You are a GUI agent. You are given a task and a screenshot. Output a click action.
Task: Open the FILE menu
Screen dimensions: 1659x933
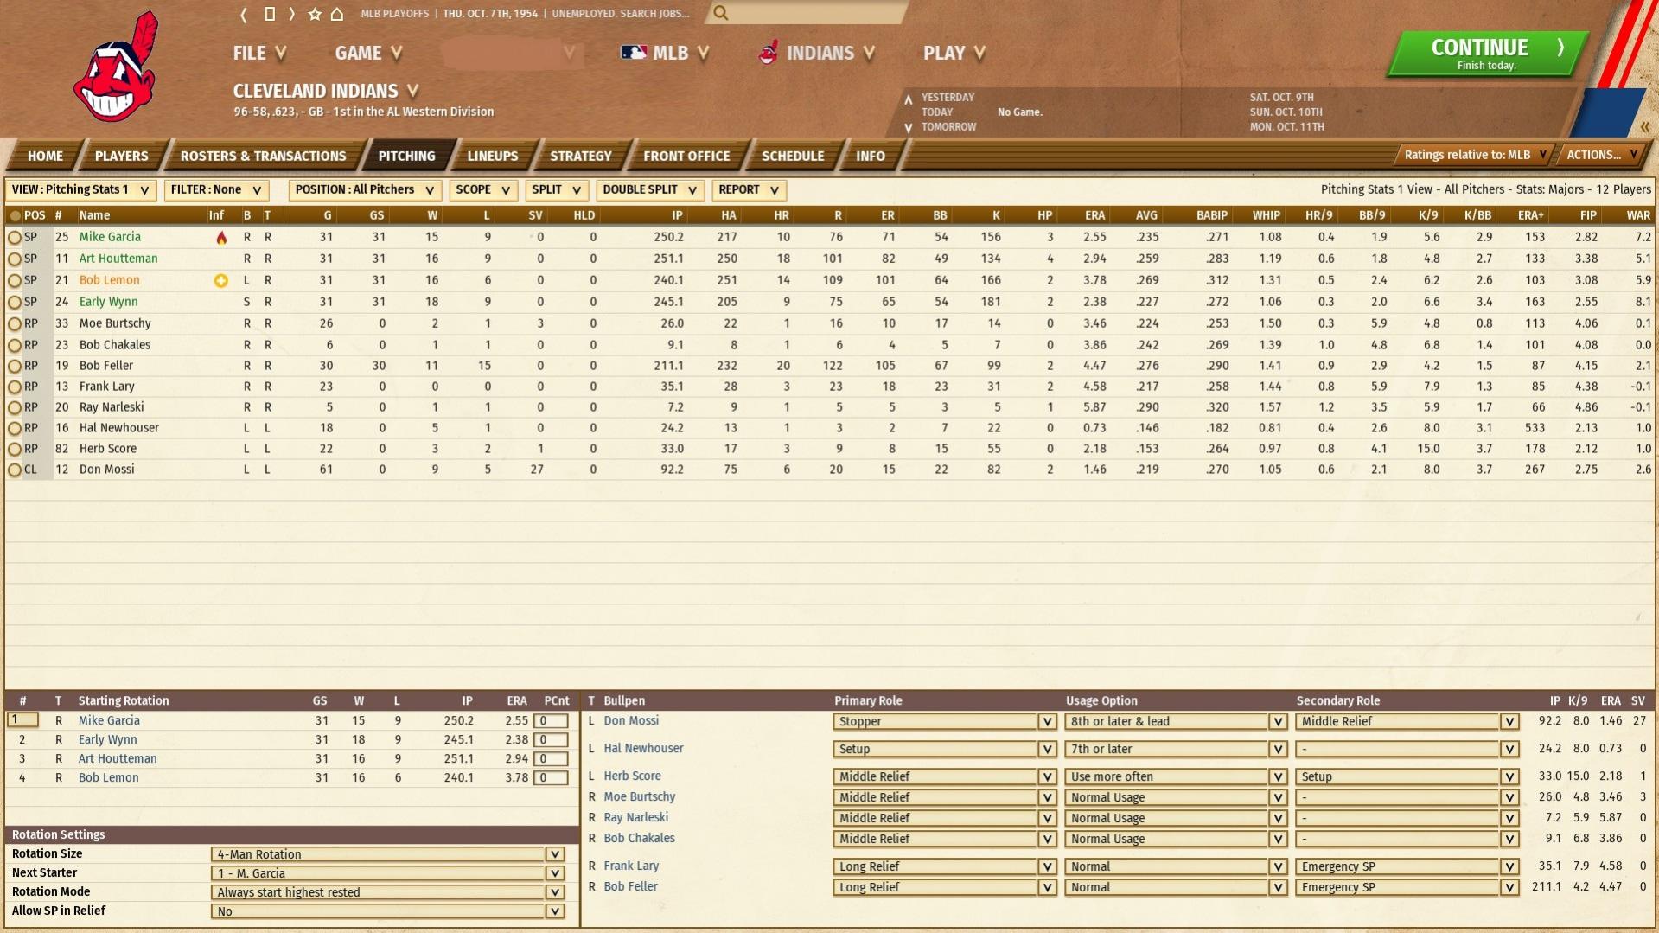tap(258, 53)
